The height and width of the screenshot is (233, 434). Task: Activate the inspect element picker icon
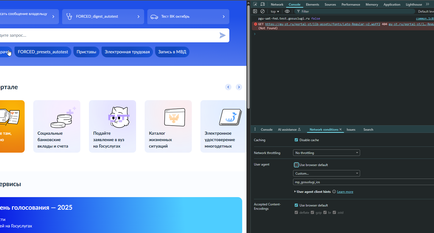255,4
